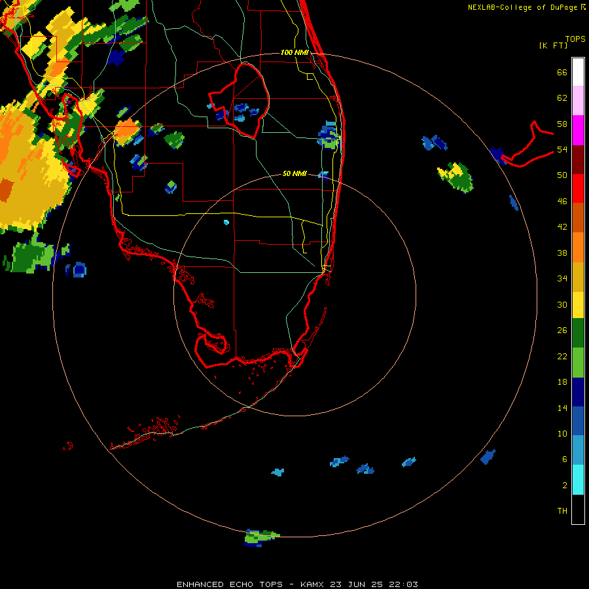Image resolution: width=589 pixels, height=589 pixels.
Task: Click the 2 value on the legend
Action: coord(565,486)
